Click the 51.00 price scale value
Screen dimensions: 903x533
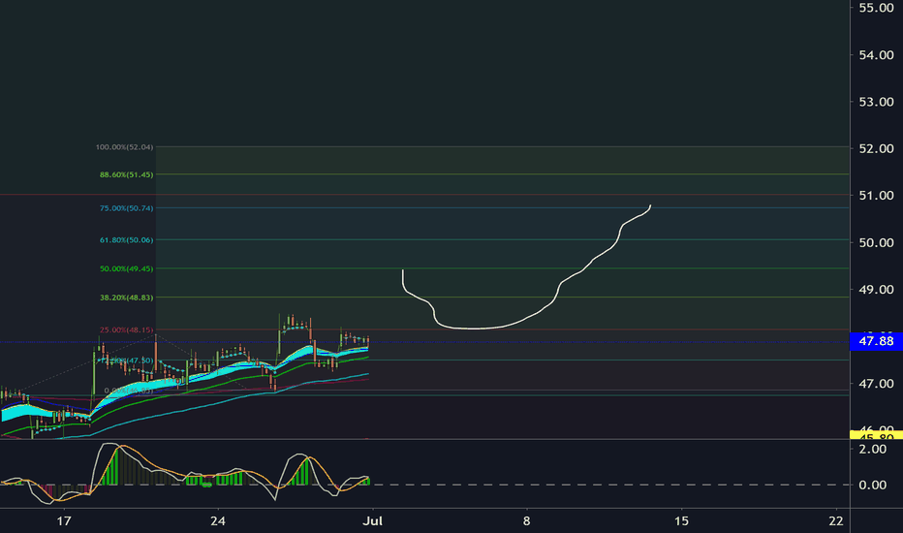pos(876,196)
